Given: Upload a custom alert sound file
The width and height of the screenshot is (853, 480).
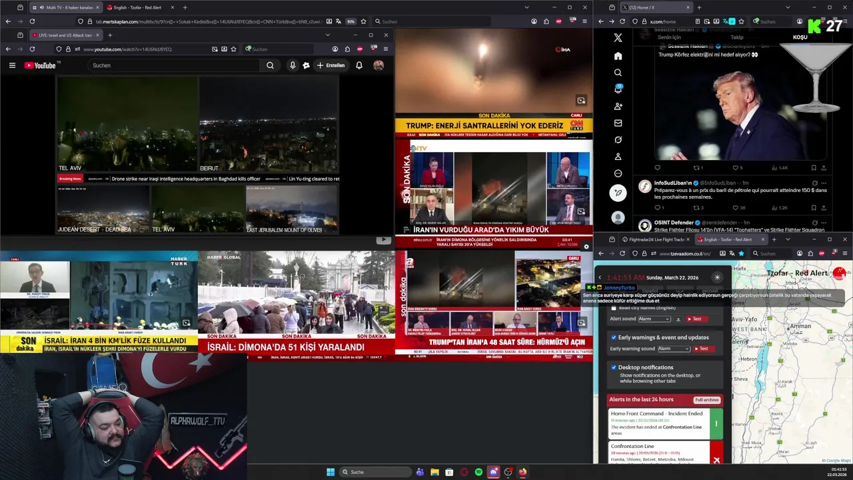Looking at the screenshot, I should [678, 319].
